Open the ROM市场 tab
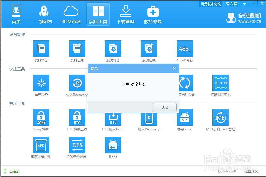266x177 pixels. tap(71, 14)
